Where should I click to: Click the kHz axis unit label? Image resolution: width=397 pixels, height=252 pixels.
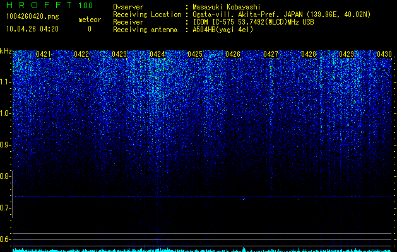point(6,51)
